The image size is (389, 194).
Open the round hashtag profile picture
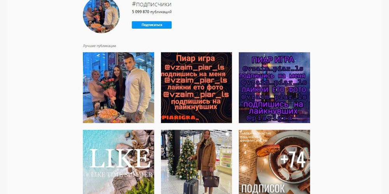pyautogui.click(x=101, y=15)
